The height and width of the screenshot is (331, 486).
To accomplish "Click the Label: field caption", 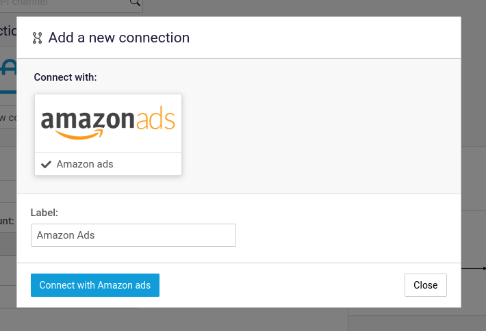I will click(44, 213).
